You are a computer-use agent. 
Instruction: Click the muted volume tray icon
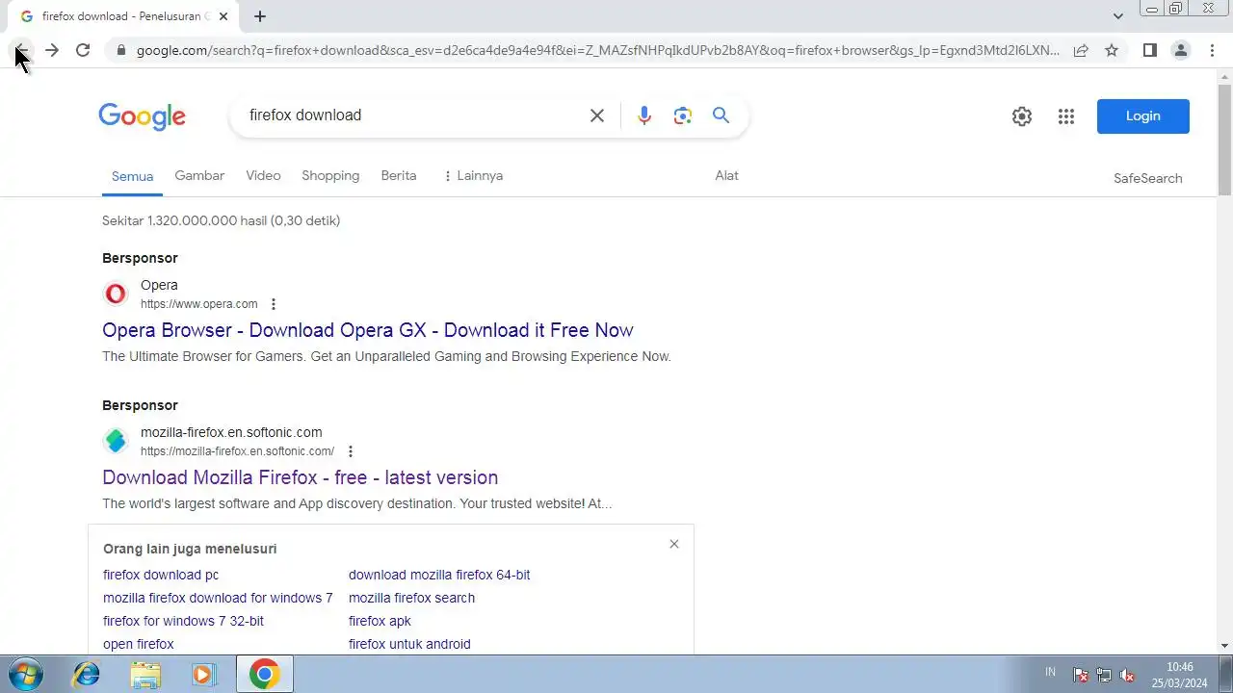click(x=1126, y=675)
